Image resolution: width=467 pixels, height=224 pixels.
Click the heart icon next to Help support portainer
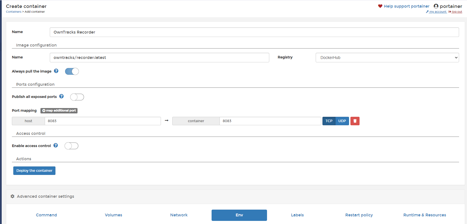380,6
